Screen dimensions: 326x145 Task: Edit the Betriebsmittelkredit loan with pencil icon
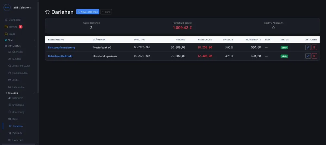tap(308, 56)
